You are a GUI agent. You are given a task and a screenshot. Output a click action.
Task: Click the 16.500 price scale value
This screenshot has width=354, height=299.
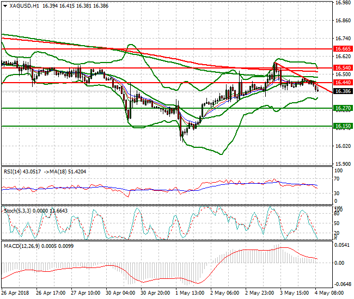coord(343,74)
